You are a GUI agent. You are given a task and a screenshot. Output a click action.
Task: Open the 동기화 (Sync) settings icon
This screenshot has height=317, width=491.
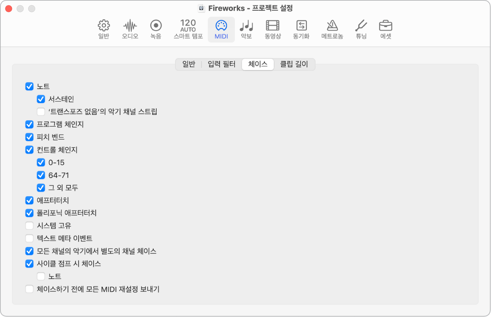[x=301, y=29]
